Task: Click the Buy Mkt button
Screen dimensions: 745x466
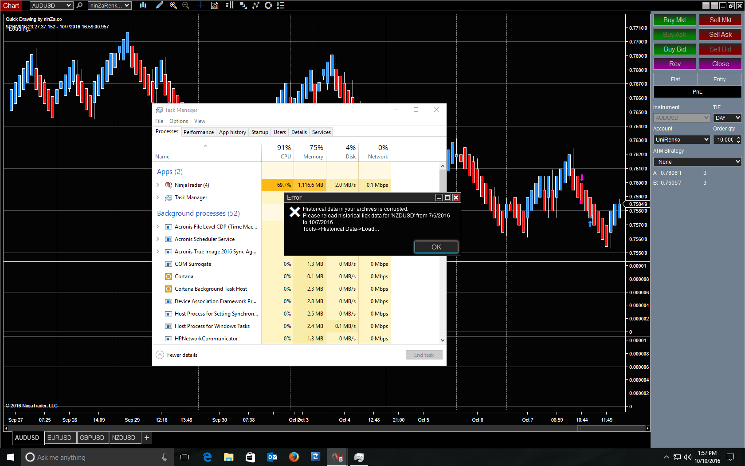Action: point(674,20)
